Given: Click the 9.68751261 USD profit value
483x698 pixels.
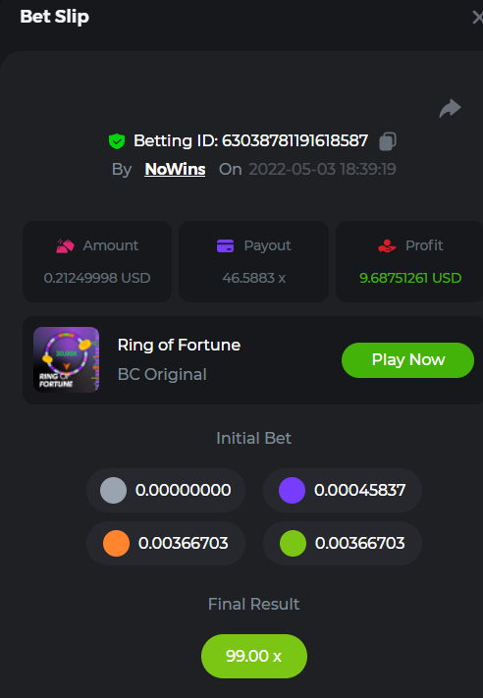Looking at the screenshot, I should tap(410, 278).
